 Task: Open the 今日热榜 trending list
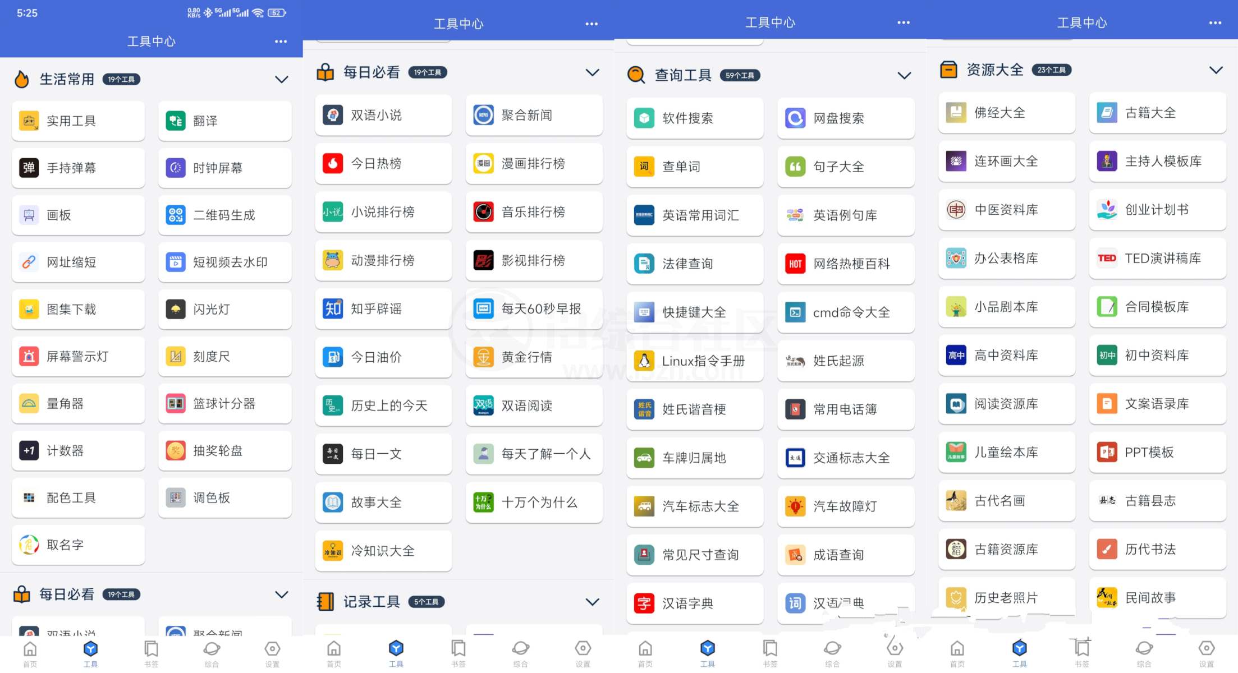click(x=383, y=163)
